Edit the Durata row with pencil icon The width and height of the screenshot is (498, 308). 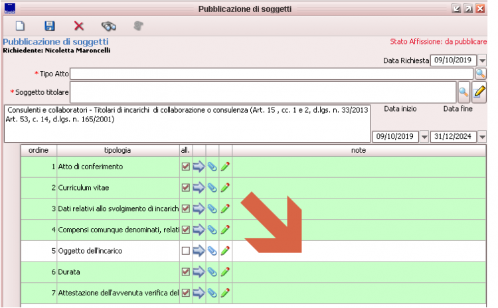pos(225,271)
